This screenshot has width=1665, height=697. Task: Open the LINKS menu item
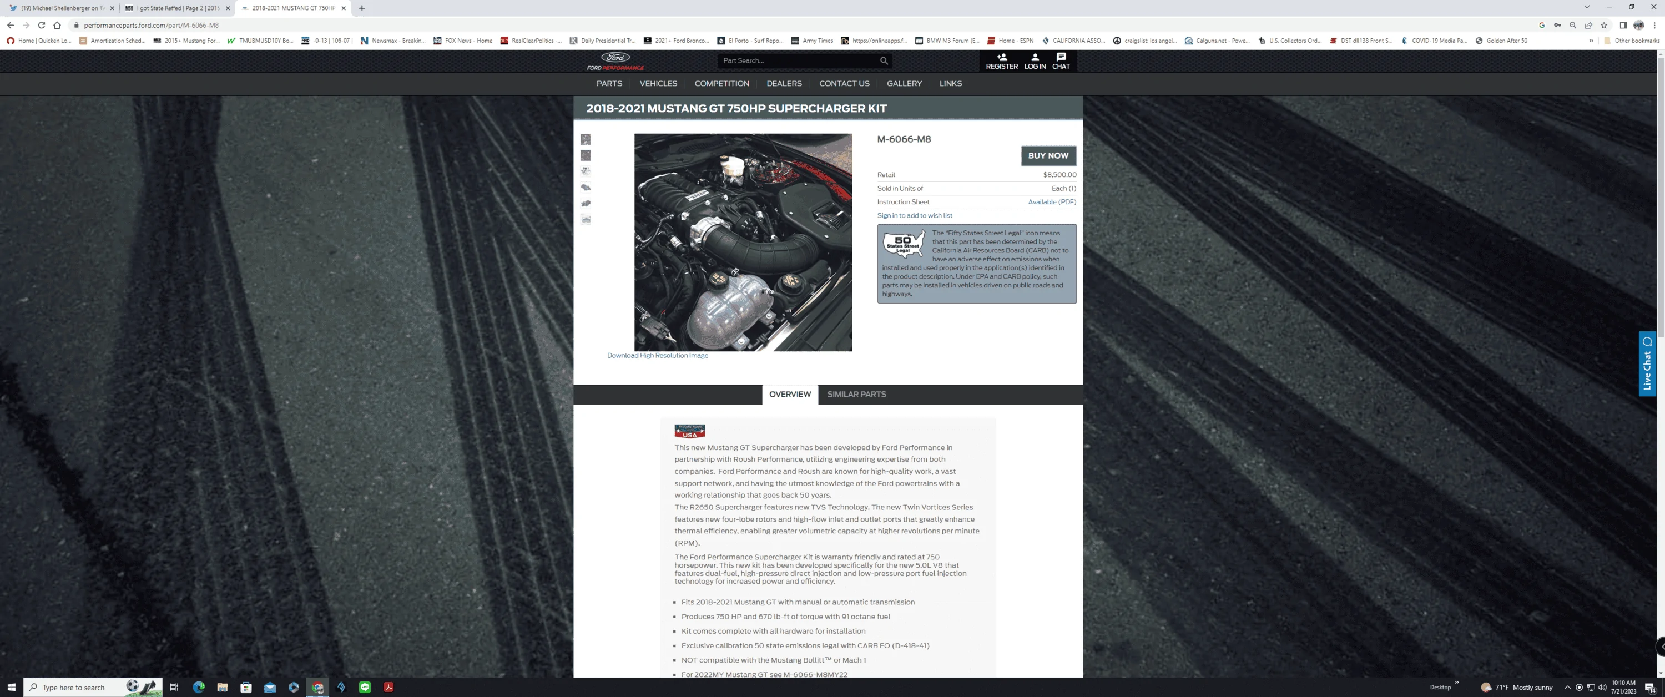point(950,83)
